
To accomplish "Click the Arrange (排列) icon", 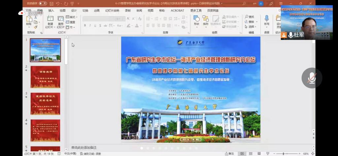I will pos(206,19).
